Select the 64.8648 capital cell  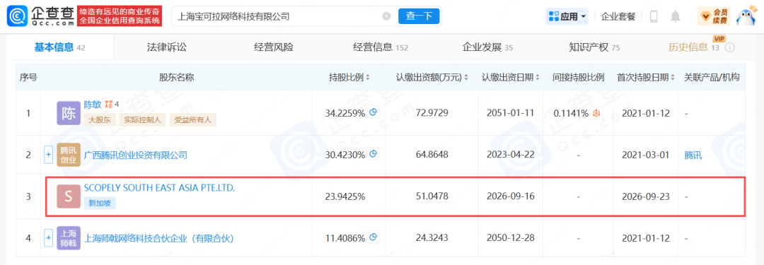point(432,155)
